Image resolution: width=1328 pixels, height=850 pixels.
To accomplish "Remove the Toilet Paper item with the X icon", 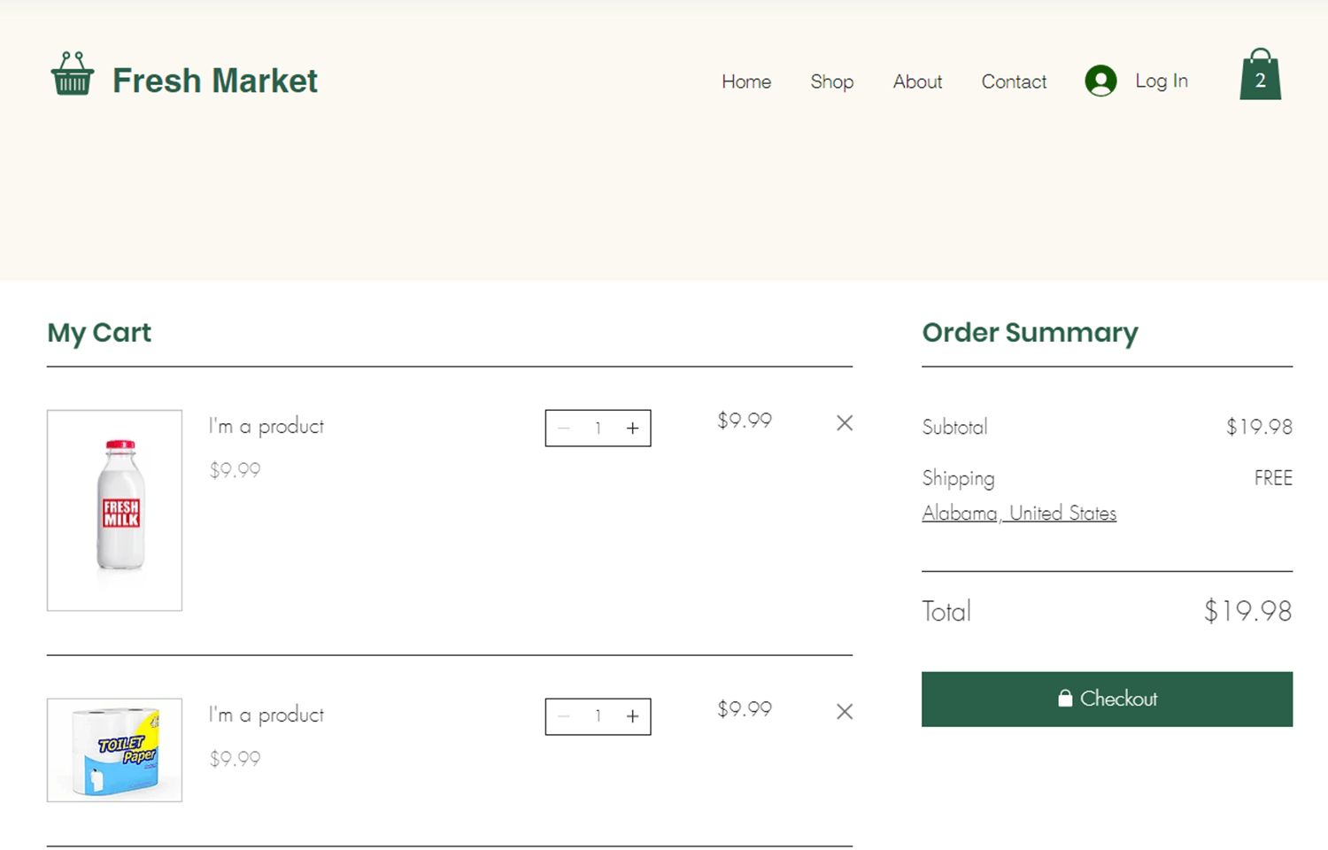I will (x=844, y=712).
